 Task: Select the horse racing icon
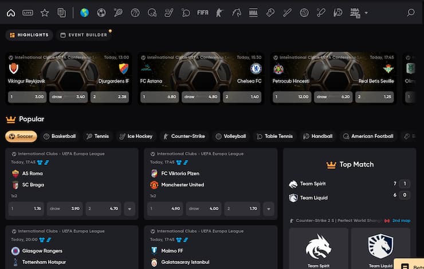pos(236,13)
